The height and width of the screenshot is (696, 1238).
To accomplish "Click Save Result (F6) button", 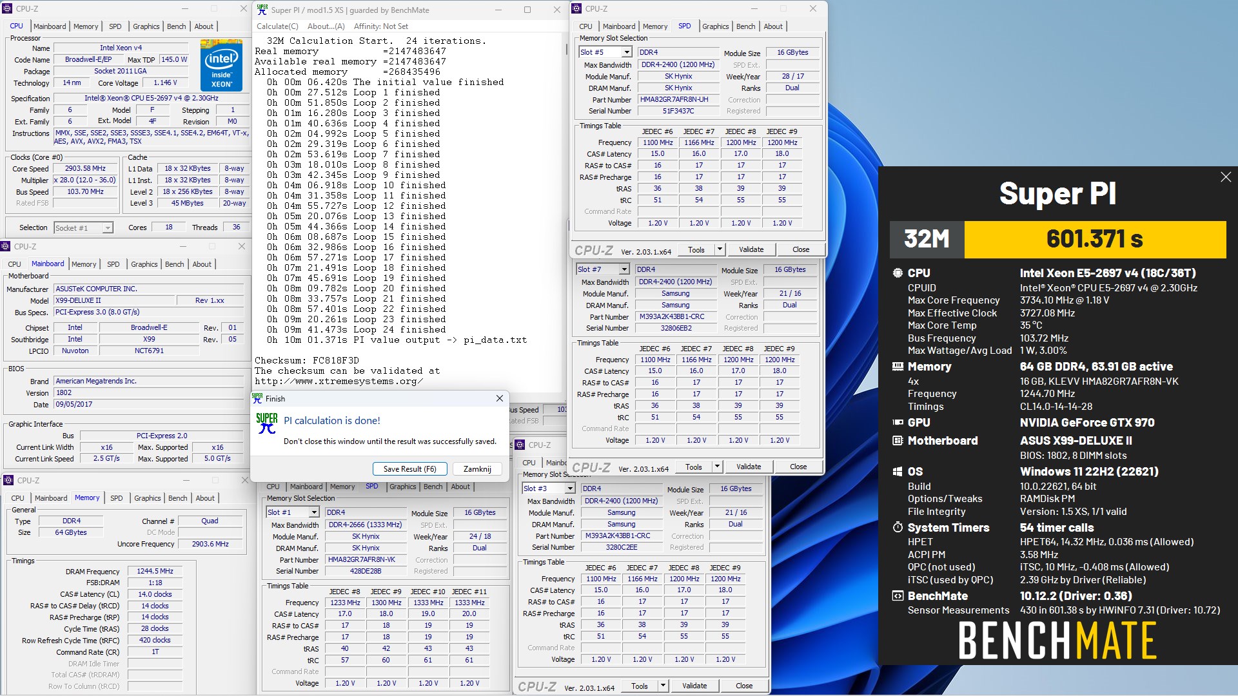I will (x=409, y=469).
